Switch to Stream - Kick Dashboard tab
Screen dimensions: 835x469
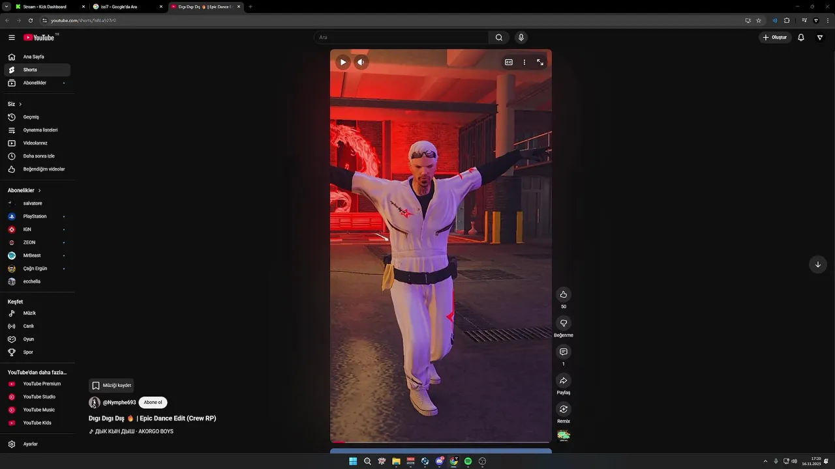(x=50, y=7)
